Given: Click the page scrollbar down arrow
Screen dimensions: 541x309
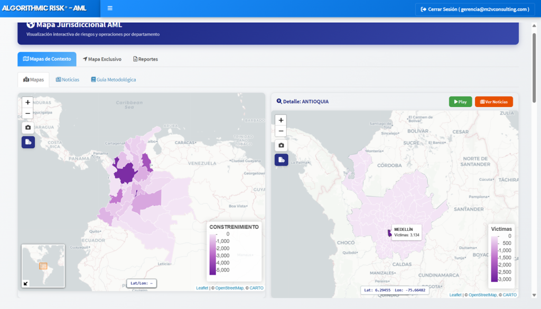Looking at the screenshot, I should click(x=534, y=295).
